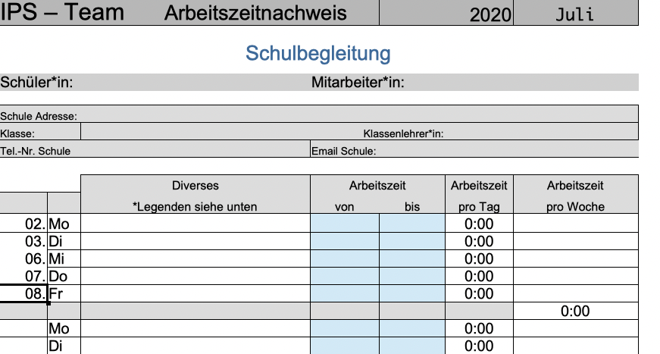The height and width of the screenshot is (354, 660).
Task: Click the "Schulbegleitung" heading
Action: tap(318, 54)
